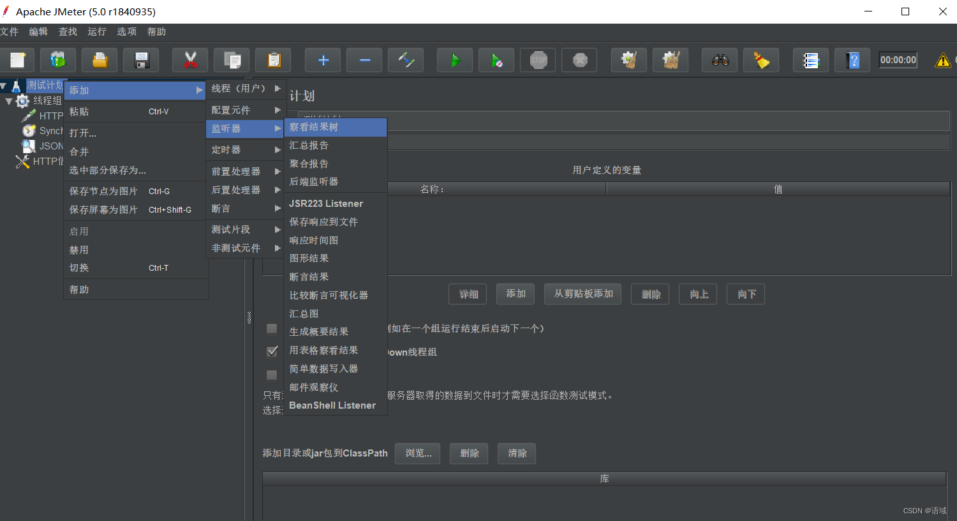Select 图形结果 listener
Screen dimensions: 957x521
coord(336,258)
